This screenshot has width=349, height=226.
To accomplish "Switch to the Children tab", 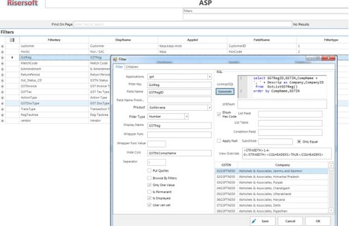I will 132,67.
